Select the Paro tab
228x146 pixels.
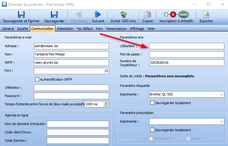99,29
